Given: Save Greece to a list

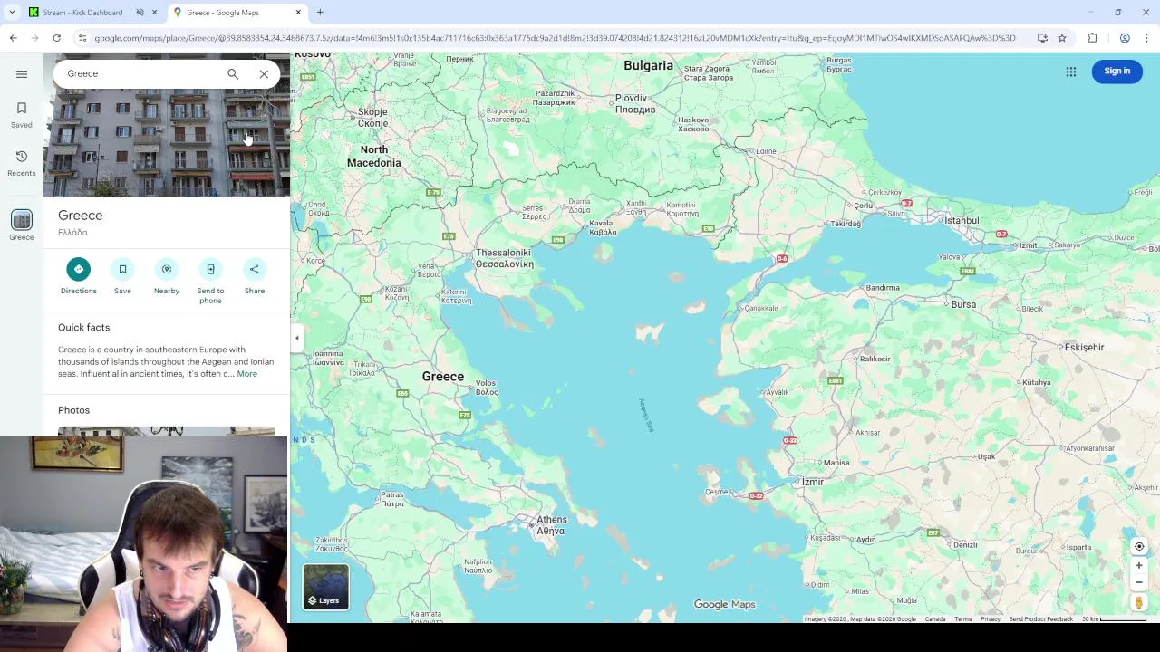Looking at the screenshot, I should 122,276.
